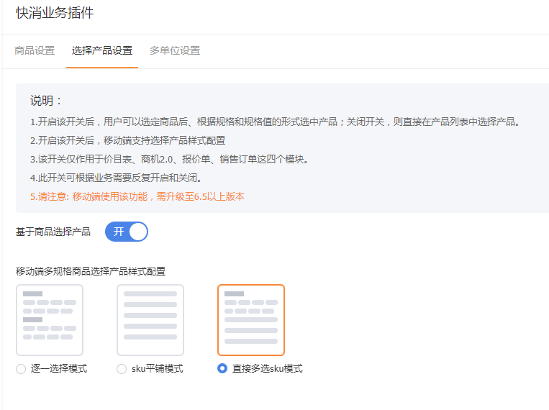
Task: Click the 移动端多规格商品选择产品样式配置 heading
Action: [x=91, y=271]
